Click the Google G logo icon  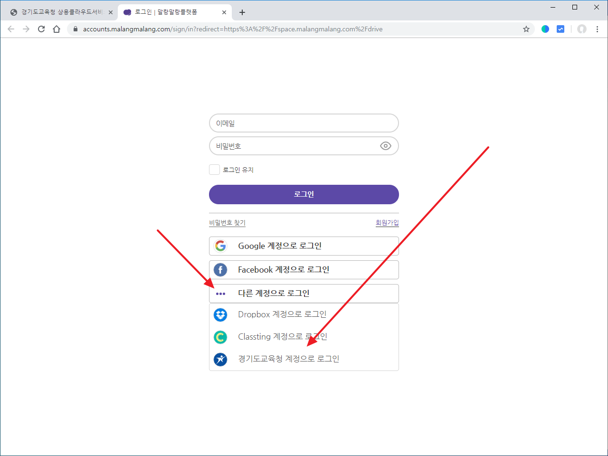point(220,246)
